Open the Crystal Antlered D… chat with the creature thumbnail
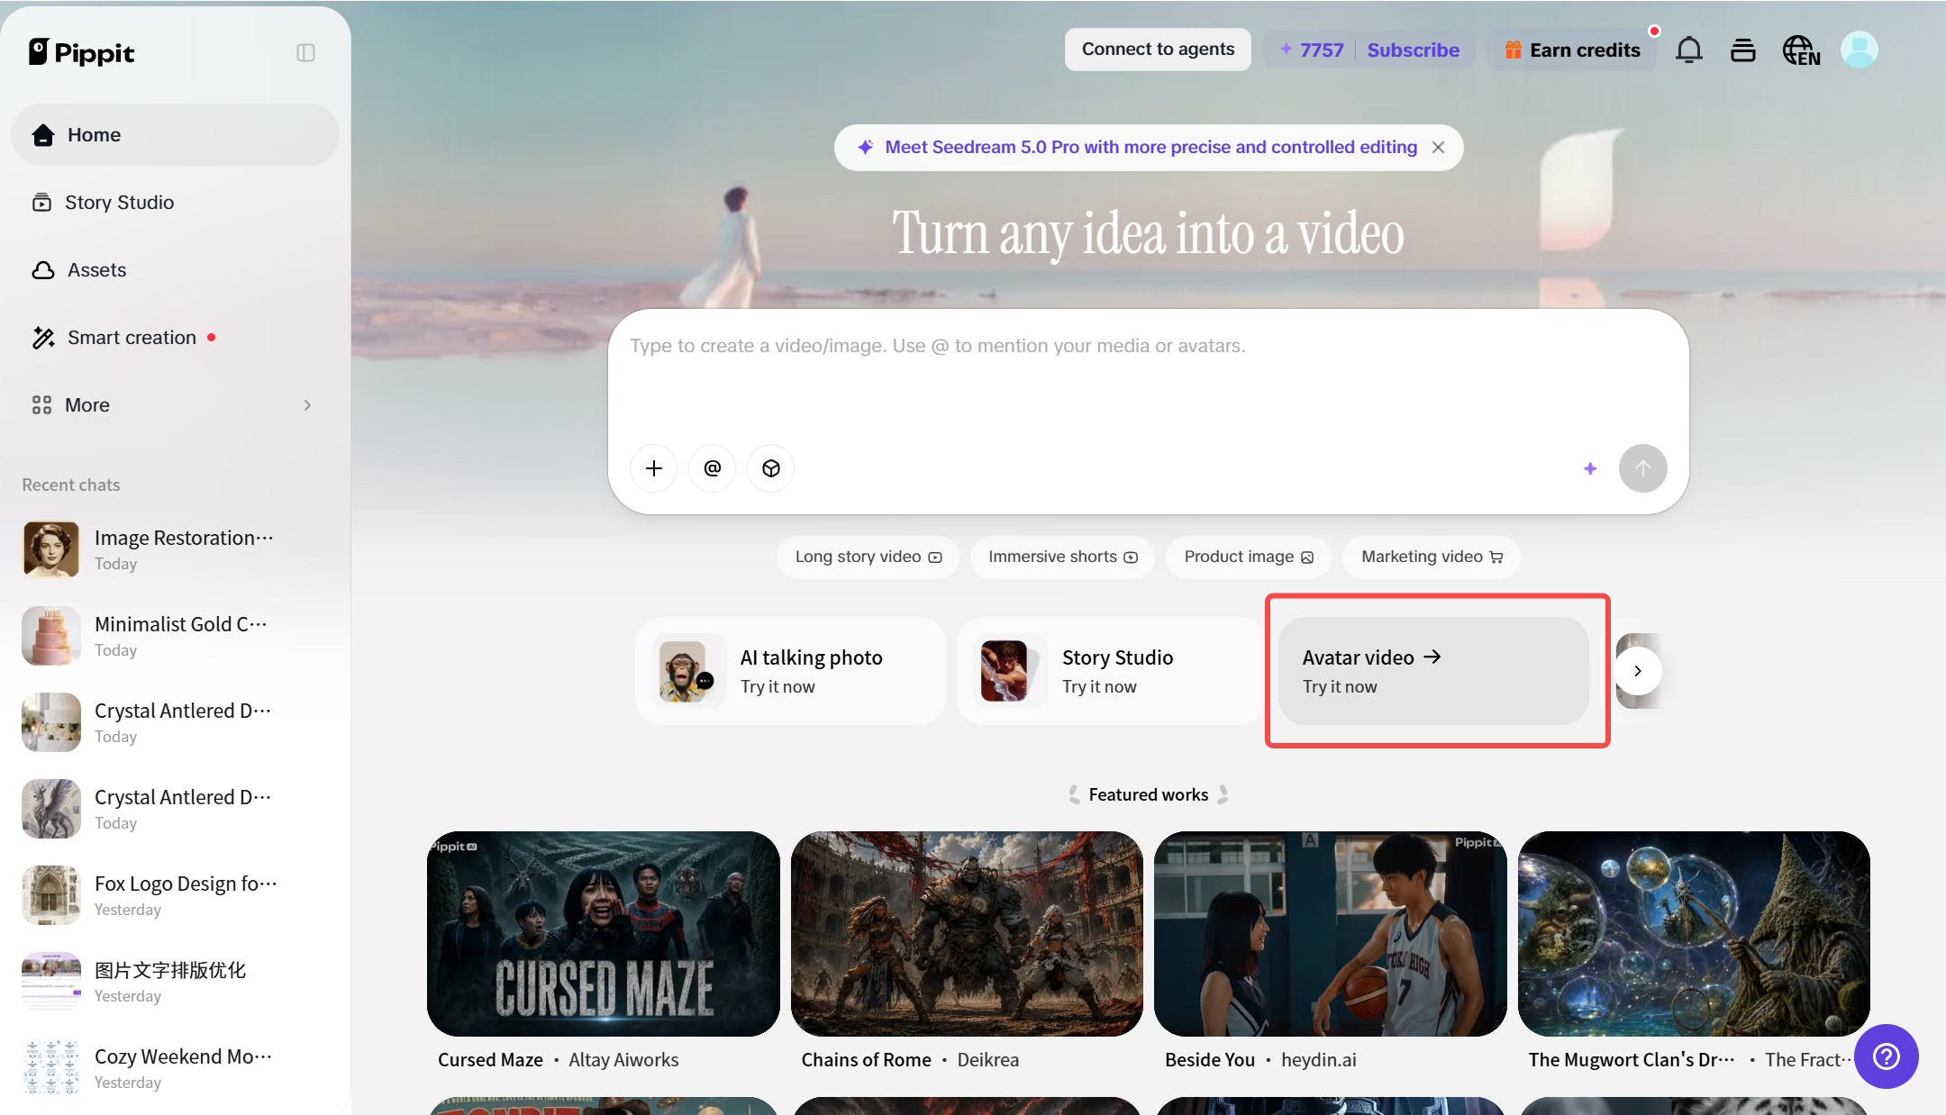This screenshot has height=1115, width=1946. click(175, 809)
